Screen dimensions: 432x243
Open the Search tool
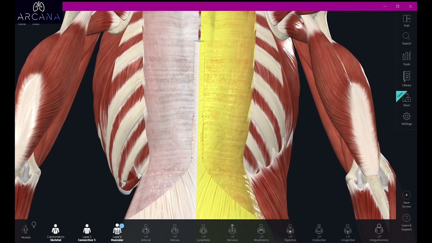click(x=406, y=39)
